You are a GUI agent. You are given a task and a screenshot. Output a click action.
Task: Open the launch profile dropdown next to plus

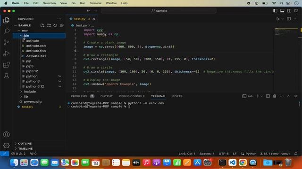(261, 96)
